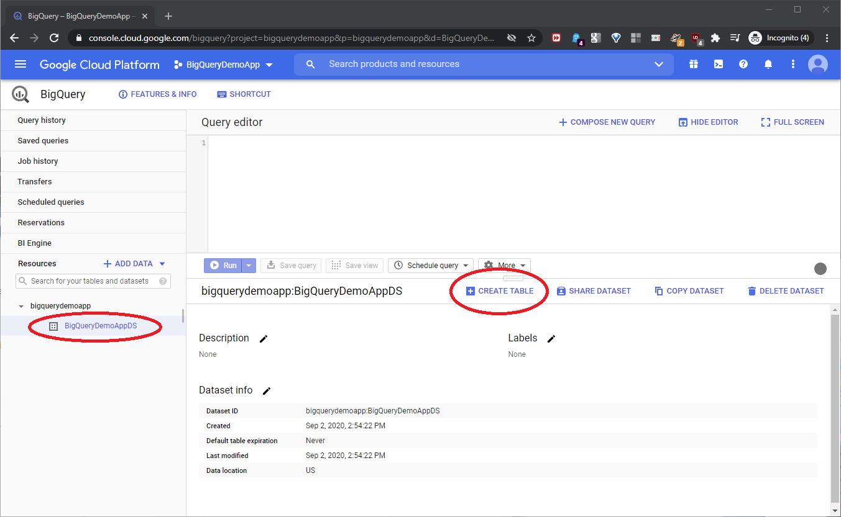Open the help question mark icon
This screenshot has height=517, width=841.
pos(743,64)
